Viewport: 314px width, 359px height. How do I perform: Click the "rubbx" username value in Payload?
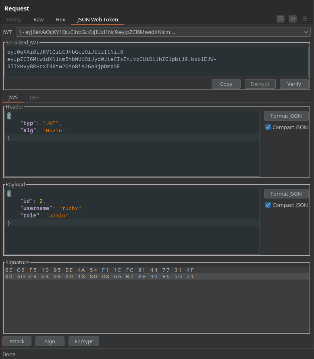[x=70, y=209]
